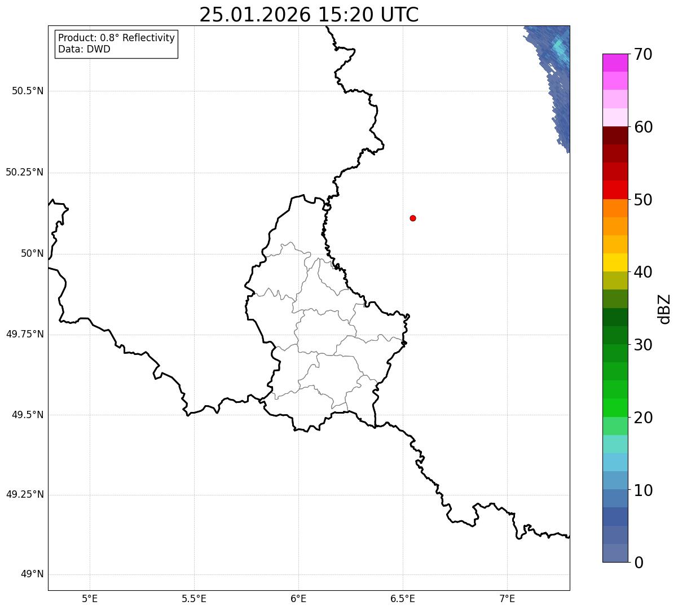Click the colorbar tick label 70
Viewport: 678px width, 610px height.
643,55
